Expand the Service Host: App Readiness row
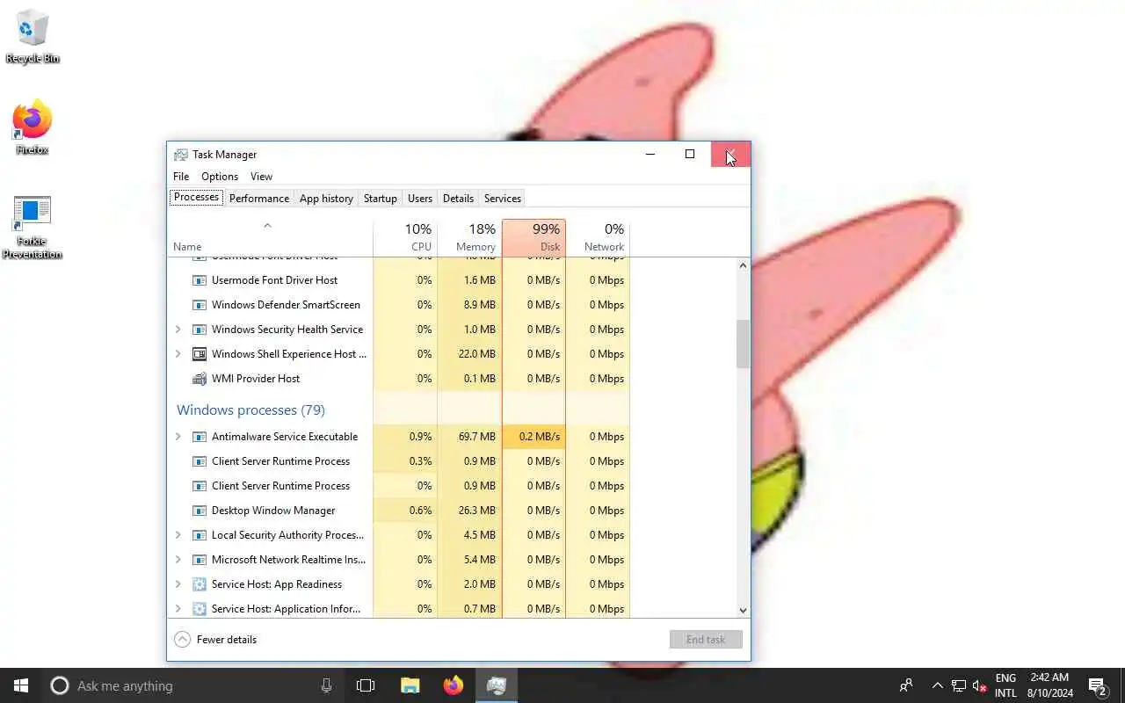Screen dimensions: 1125x703 [x=178, y=584]
